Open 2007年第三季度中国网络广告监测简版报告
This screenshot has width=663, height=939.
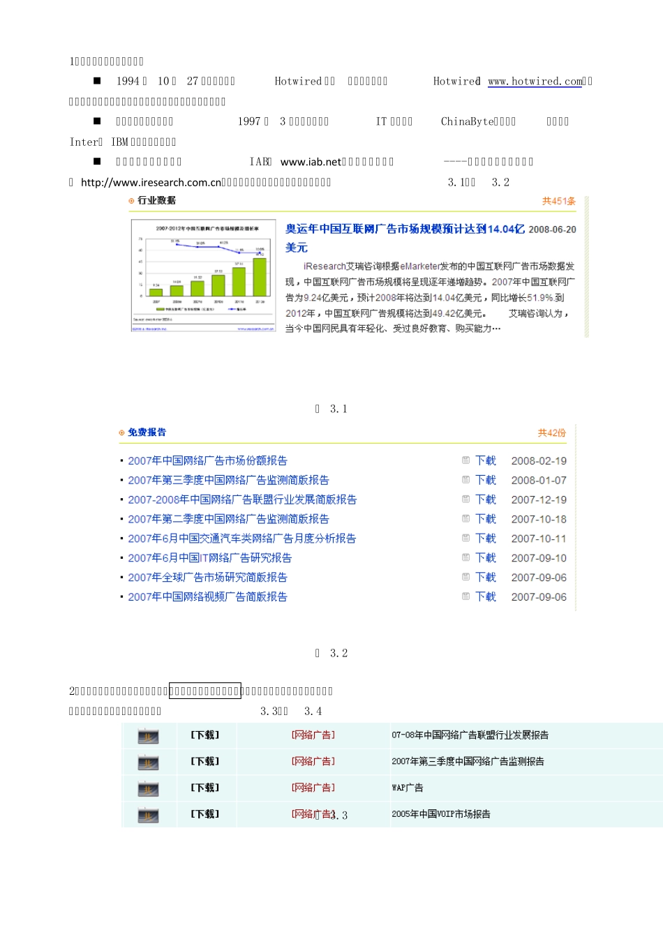(x=228, y=481)
